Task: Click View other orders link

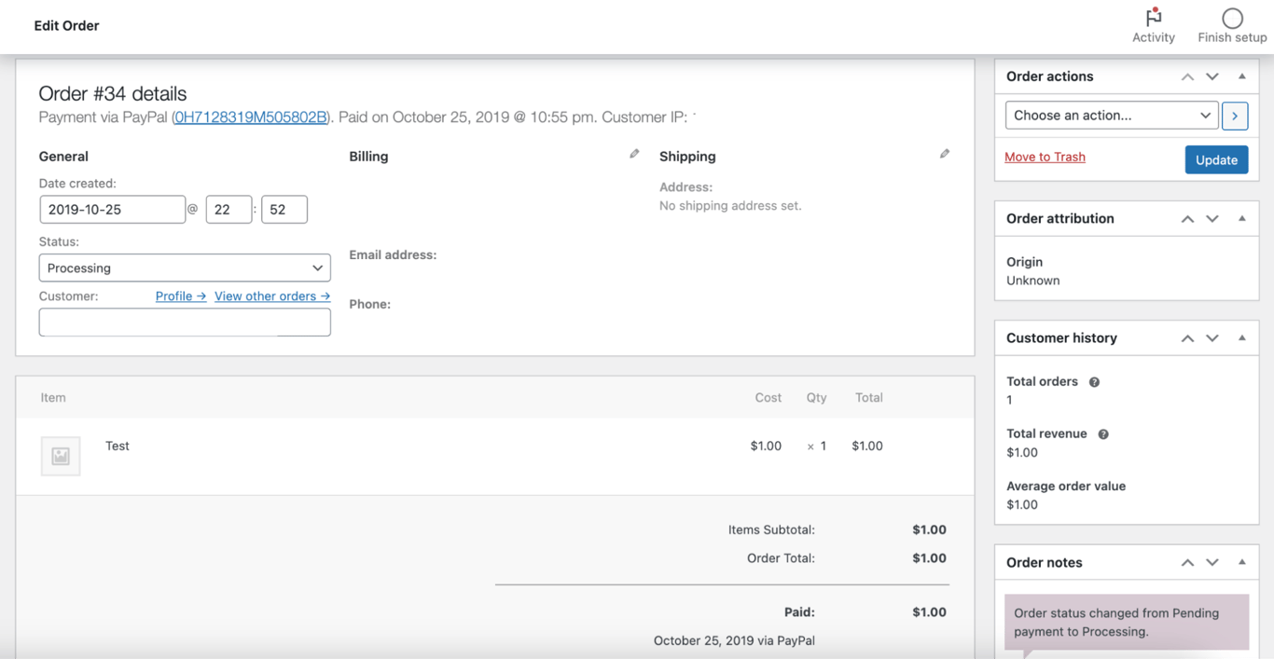Action: pyautogui.click(x=271, y=295)
